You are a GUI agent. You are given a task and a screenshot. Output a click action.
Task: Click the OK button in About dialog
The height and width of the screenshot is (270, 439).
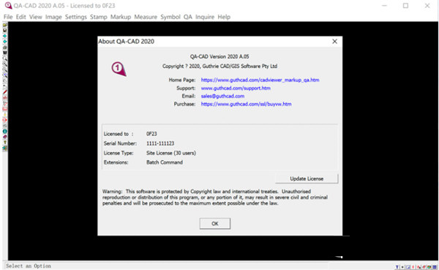[214, 223]
